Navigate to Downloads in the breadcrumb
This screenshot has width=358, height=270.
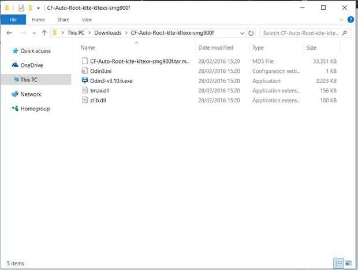(107, 33)
